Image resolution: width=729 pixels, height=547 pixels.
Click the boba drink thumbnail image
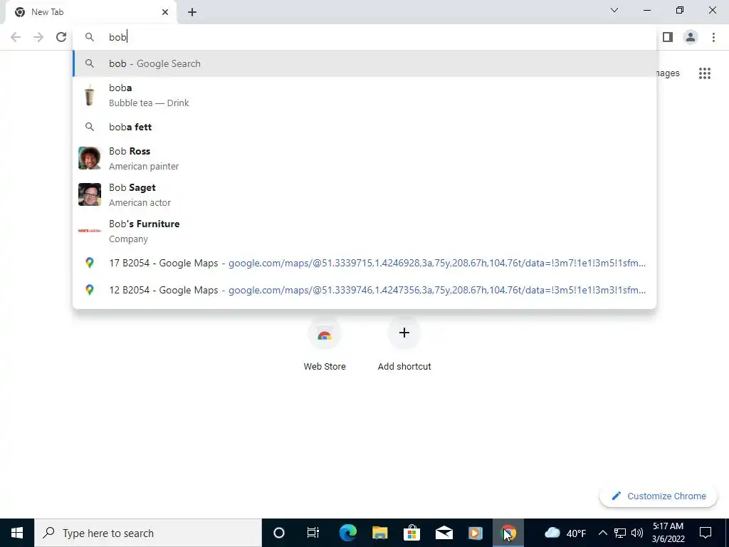(89, 95)
